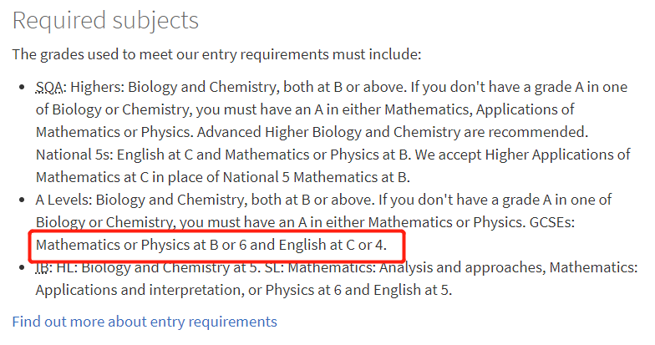
Task: Click 'Advanced Higher Biology and Chemistry are recommended' text
Action: [x=393, y=132]
